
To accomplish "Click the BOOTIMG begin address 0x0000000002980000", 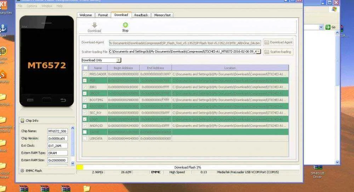I will pos(123,100).
